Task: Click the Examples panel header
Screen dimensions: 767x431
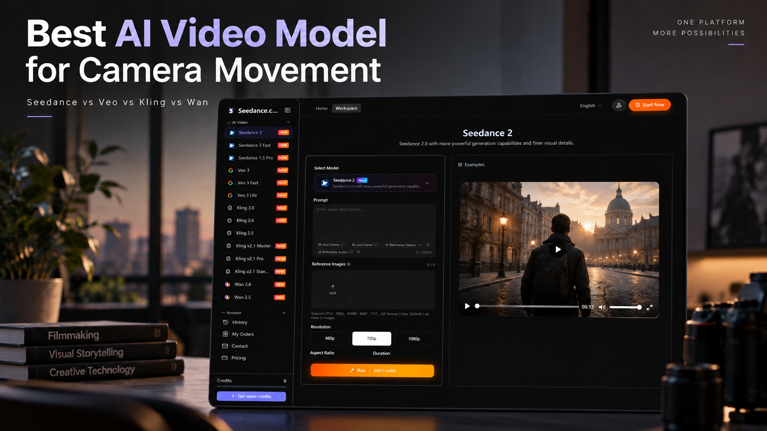Action: (x=471, y=165)
